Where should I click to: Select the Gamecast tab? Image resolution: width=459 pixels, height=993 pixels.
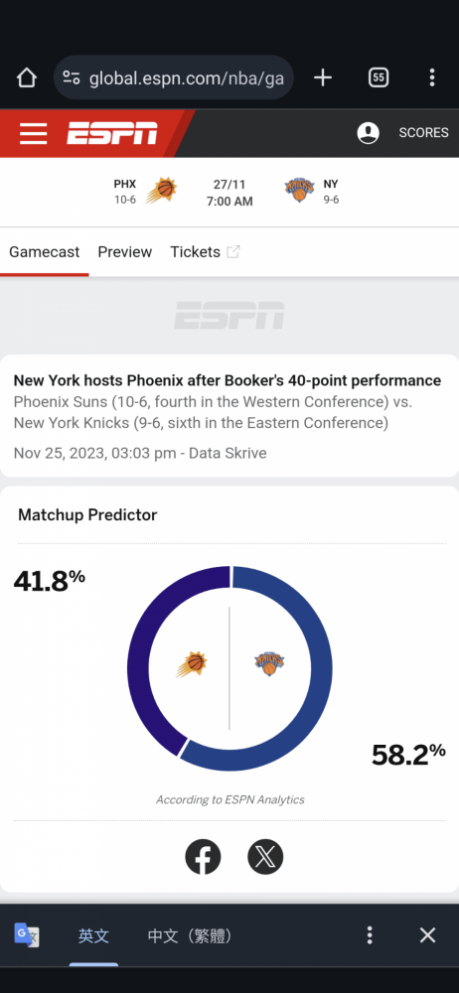coord(45,252)
